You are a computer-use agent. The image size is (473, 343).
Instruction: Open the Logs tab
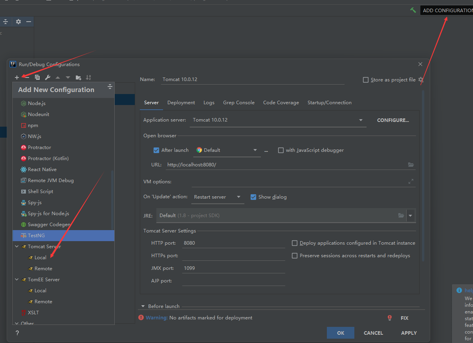point(209,103)
